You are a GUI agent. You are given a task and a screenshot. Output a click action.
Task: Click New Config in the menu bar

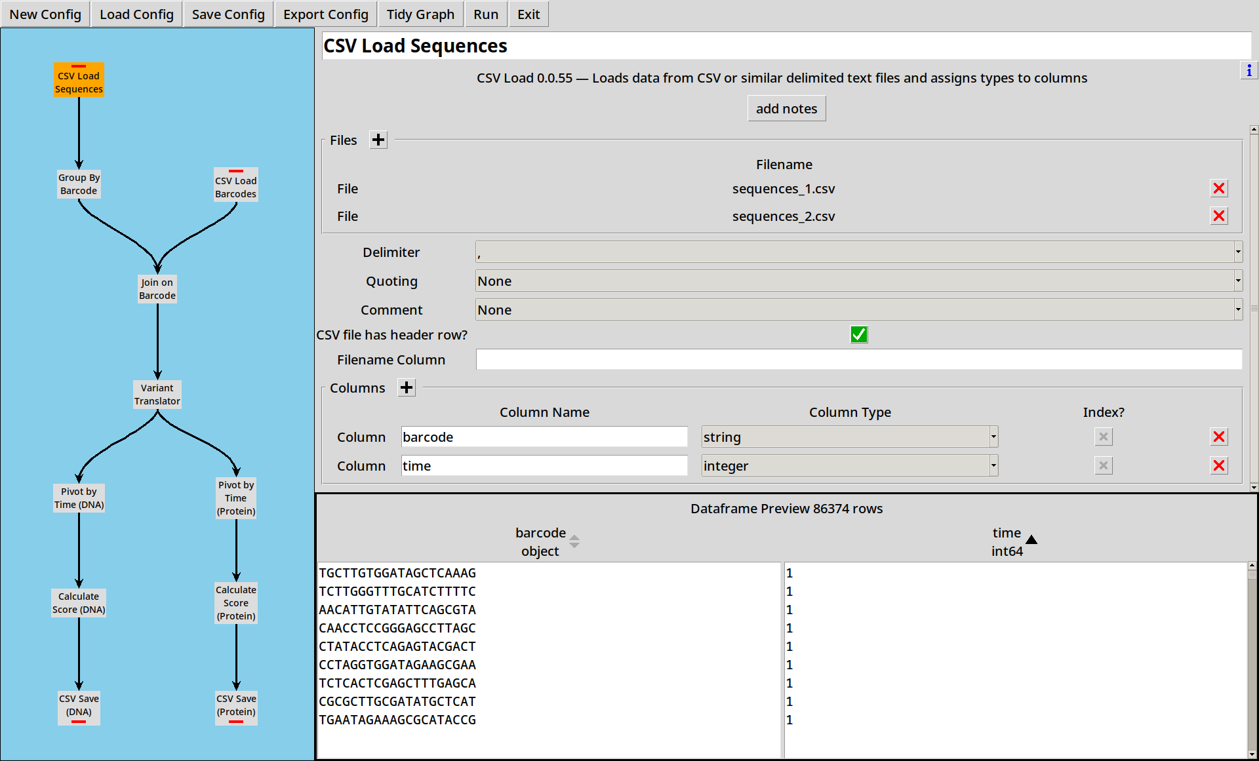(x=45, y=14)
